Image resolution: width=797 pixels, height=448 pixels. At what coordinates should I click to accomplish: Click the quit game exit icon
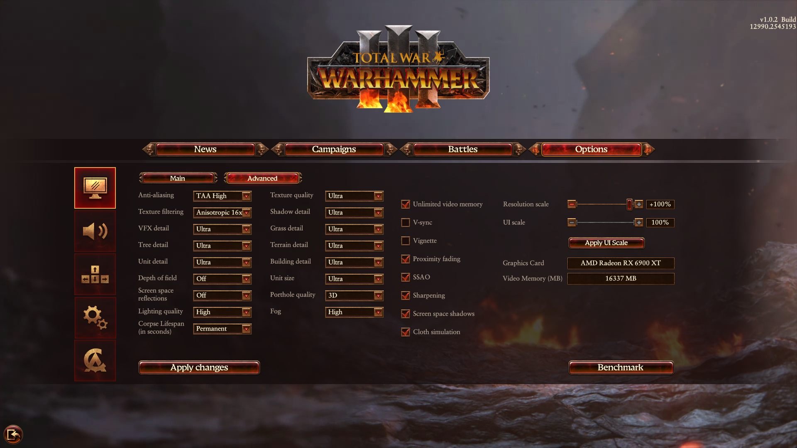pyautogui.click(x=13, y=435)
